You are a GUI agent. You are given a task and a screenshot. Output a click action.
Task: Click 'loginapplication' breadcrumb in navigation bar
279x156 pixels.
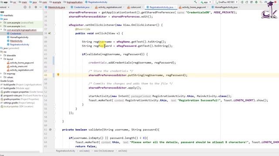[75, 2]
